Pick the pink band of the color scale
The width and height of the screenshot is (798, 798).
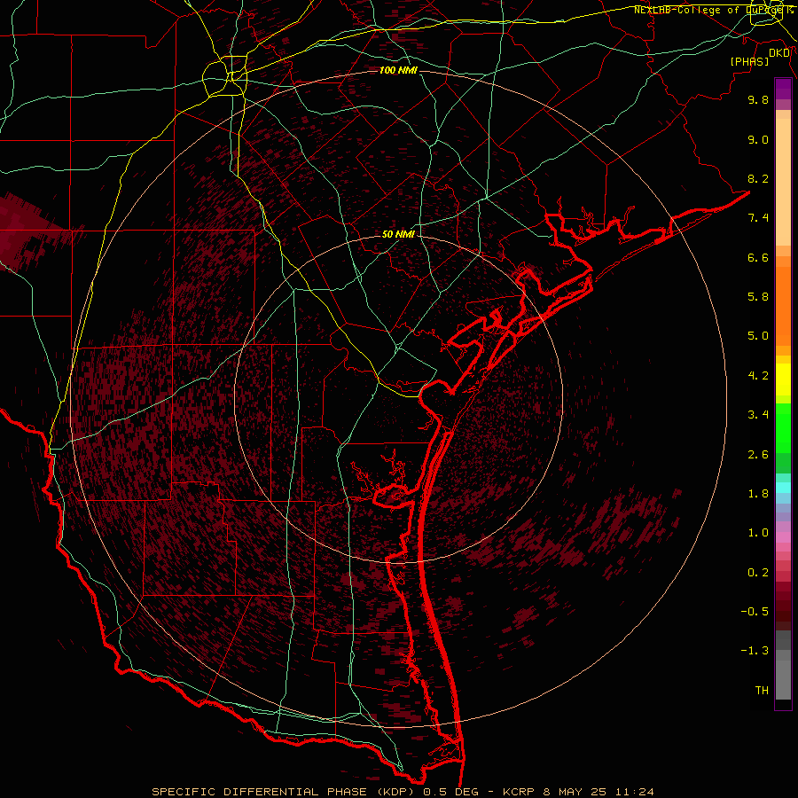pyautogui.click(x=783, y=537)
